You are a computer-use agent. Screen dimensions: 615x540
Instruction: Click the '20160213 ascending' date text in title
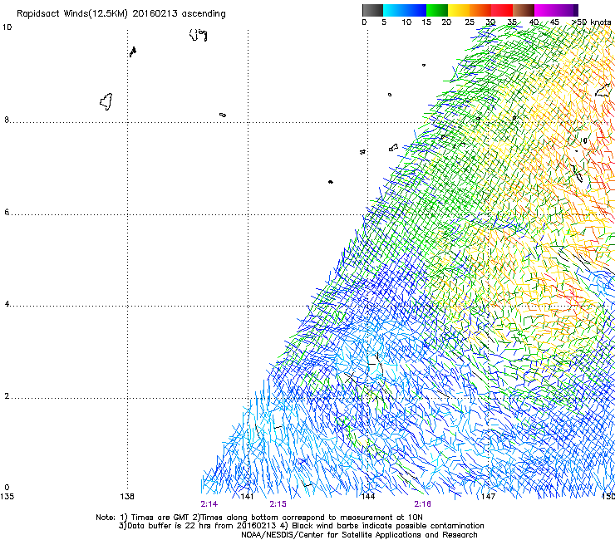[x=179, y=14]
